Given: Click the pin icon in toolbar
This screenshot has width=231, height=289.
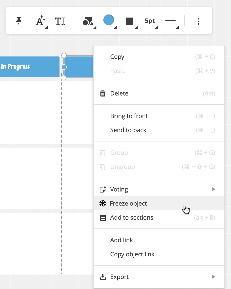Looking at the screenshot, I should tap(19, 21).
